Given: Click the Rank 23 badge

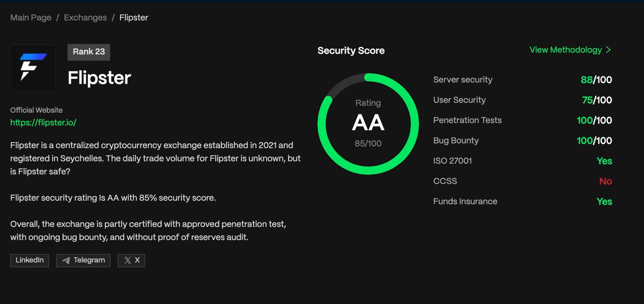Looking at the screenshot, I should coord(89,52).
